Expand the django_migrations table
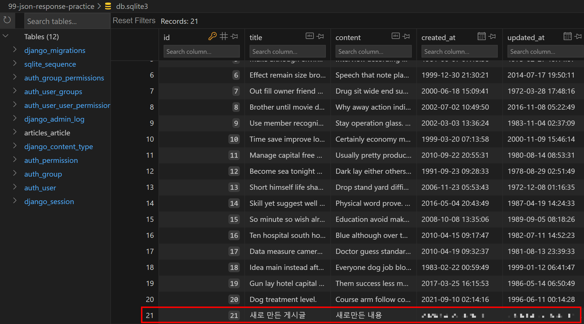 pos(15,50)
